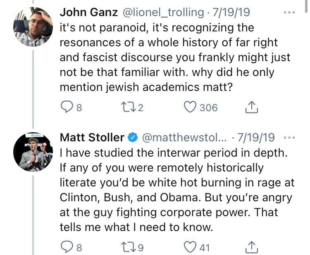310x255 pixels.
Task: Share John Ganz's tweet
Action: pos(252,108)
